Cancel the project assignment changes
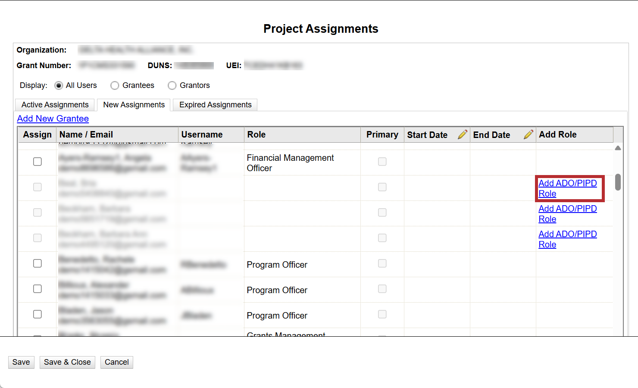The image size is (638, 388). (x=116, y=362)
